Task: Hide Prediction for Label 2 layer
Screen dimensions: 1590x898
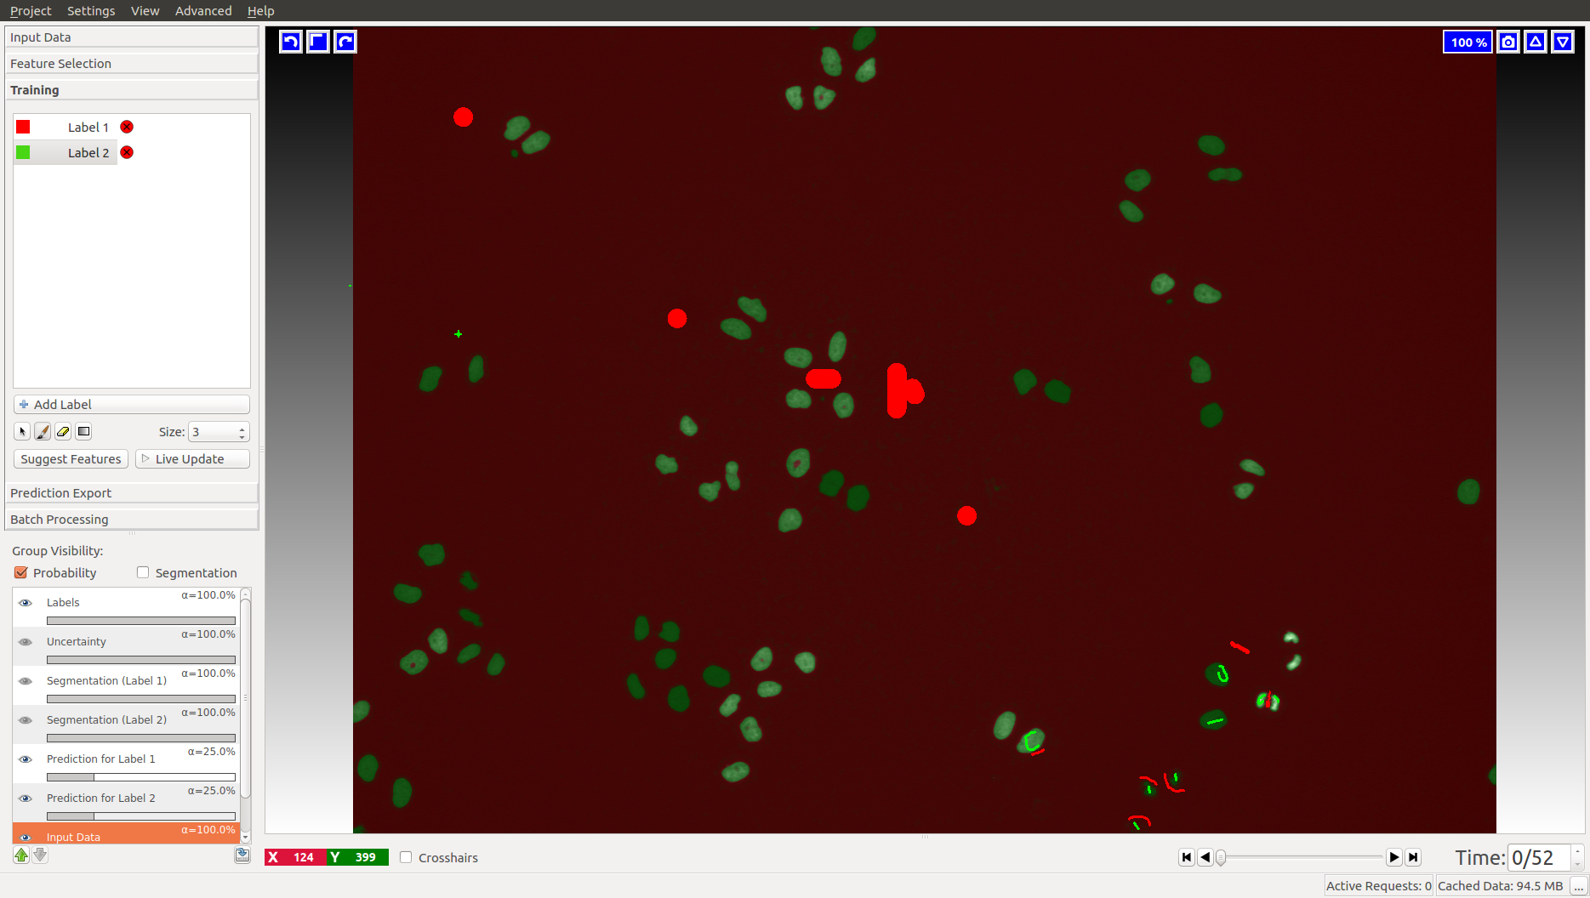Action: tap(26, 799)
